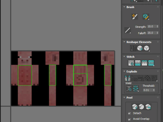The height and width of the screenshot is (122, 163).
Task: Click the Peel rollout grip handle
Action: point(158,97)
